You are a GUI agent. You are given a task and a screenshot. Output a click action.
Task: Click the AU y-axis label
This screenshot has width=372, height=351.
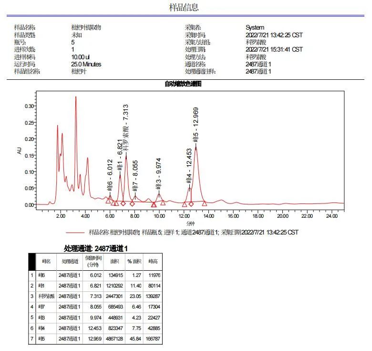[x=20, y=150]
